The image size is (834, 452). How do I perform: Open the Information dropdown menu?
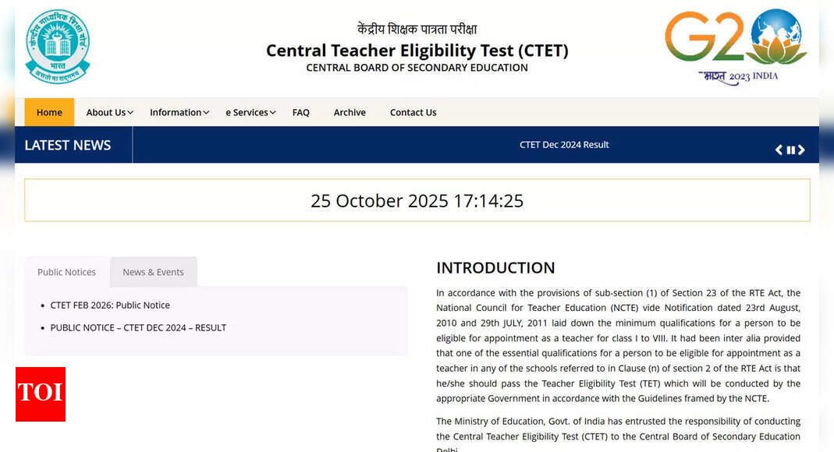tap(179, 112)
